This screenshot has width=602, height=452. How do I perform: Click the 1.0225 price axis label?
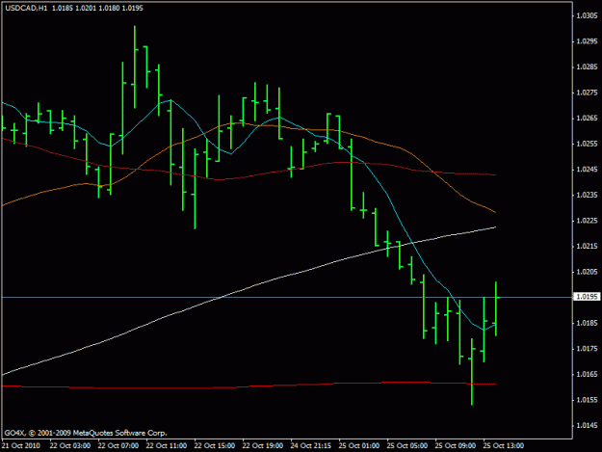tap(588, 221)
